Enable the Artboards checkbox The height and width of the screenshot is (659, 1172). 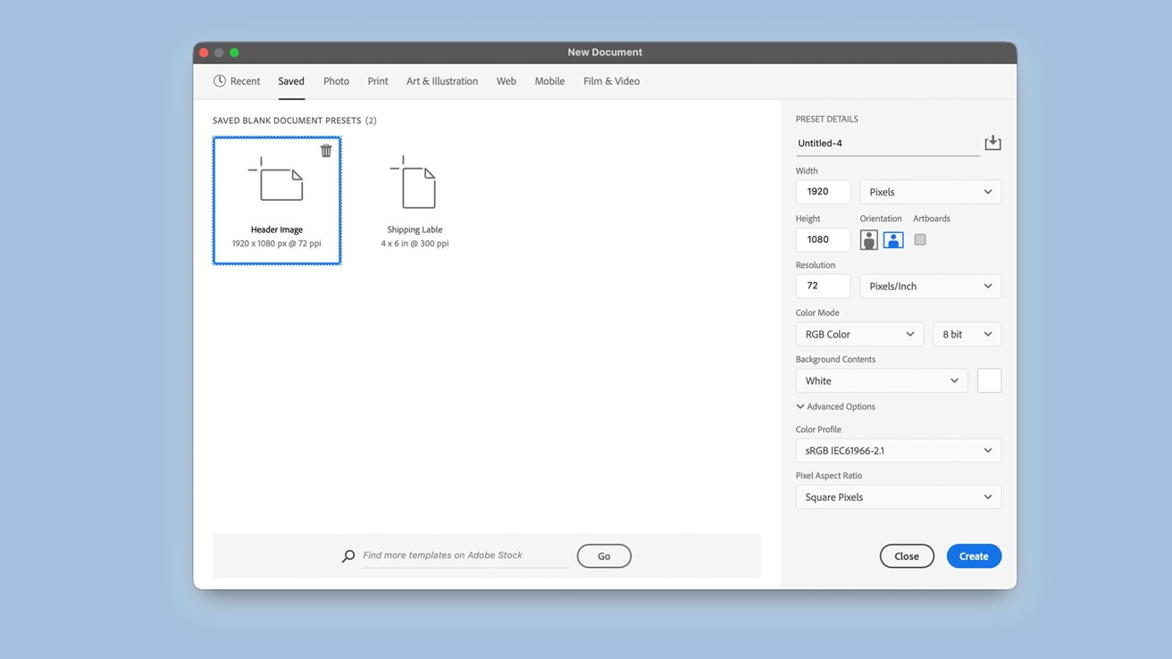919,239
